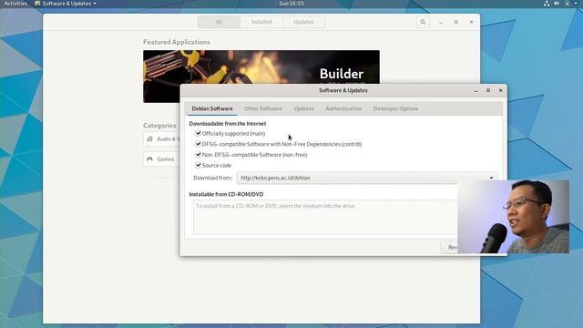Toggle Officially supported (main) checkbox

pyautogui.click(x=198, y=133)
